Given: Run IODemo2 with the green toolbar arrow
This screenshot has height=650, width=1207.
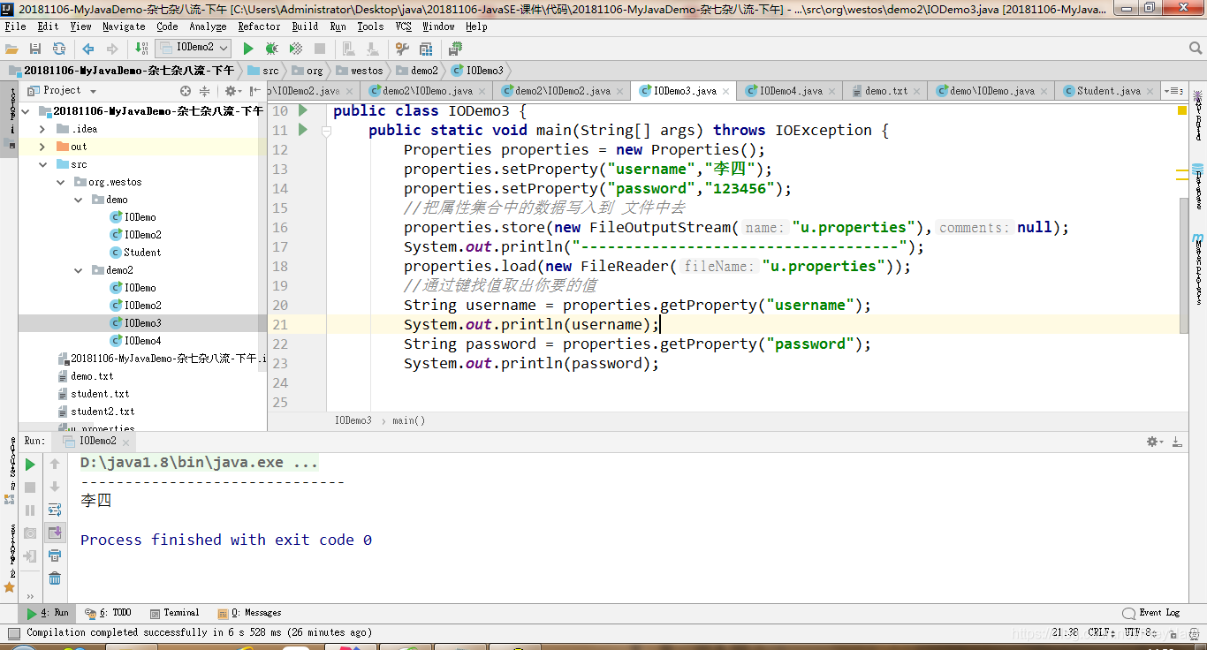Looking at the screenshot, I should click(x=248, y=49).
